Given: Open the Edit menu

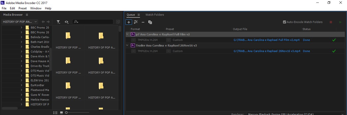Looking at the screenshot, I should (12, 8).
